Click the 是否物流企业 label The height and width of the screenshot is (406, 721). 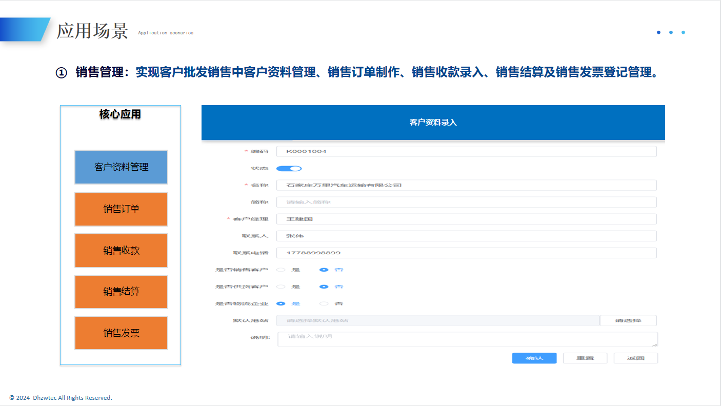pos(242,303)
